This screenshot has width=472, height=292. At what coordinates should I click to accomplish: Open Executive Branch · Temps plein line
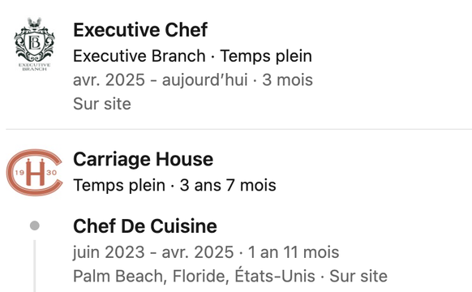tap(192, 56)
